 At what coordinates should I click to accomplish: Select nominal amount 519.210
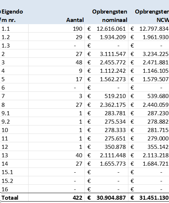click(x=115, y=96)
